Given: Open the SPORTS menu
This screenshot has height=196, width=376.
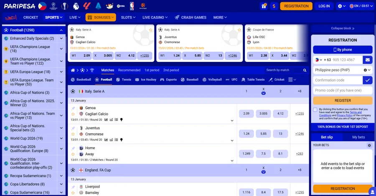Looking at the screenshot, I should click(54, 17).
